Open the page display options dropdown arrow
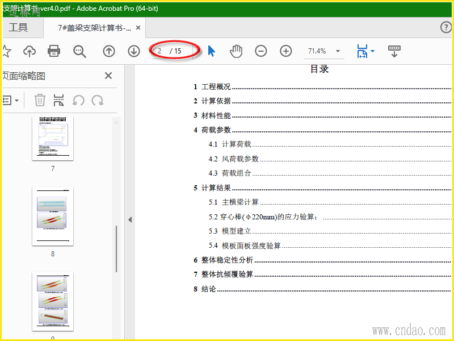The height and width of the screenshot is (341, 454). (x=373, y=51)
